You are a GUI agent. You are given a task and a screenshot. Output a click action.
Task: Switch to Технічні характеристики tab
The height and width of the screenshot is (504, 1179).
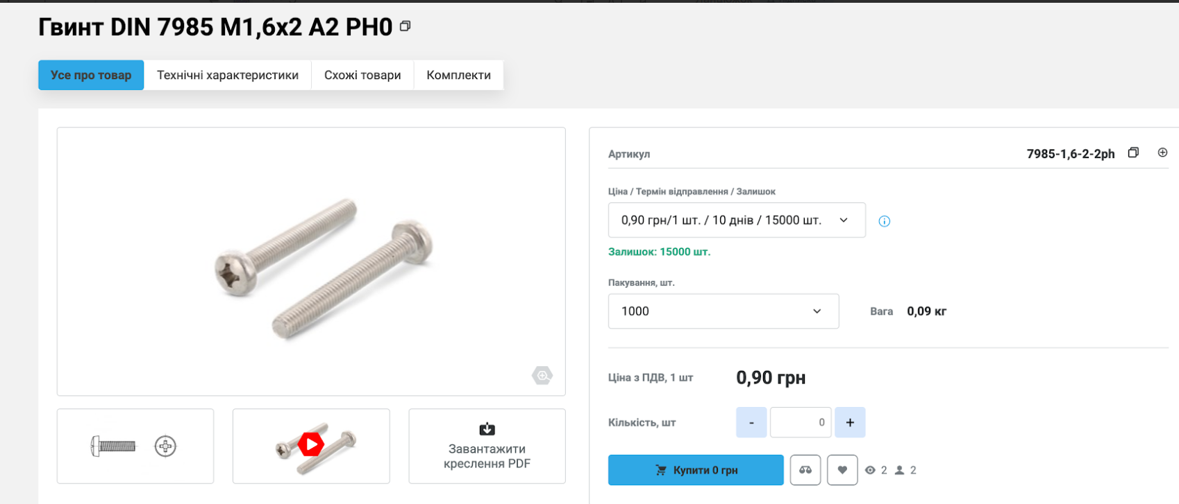[228, 75]
